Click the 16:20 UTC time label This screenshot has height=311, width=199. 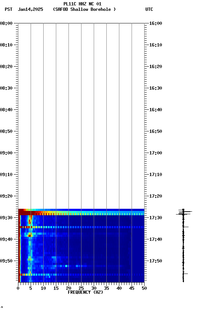click(x=156, y=67)
